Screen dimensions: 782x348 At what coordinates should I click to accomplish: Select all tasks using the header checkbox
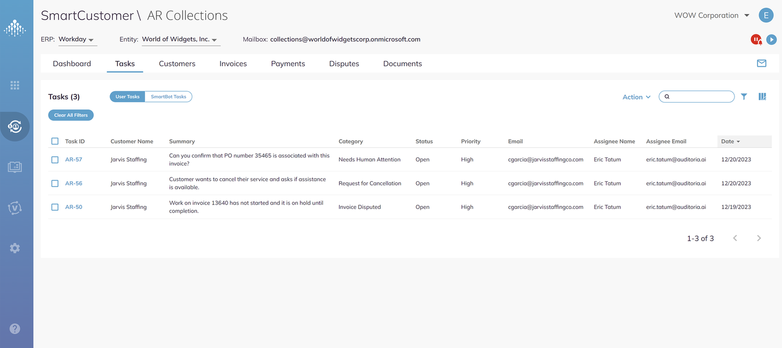click(55, 141)
